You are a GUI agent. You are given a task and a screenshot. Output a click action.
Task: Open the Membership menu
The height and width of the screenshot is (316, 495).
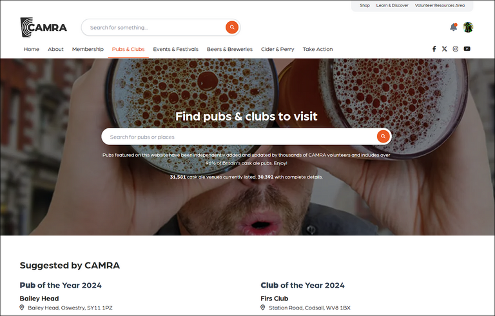pyautogui.click(x=88, y=49)
